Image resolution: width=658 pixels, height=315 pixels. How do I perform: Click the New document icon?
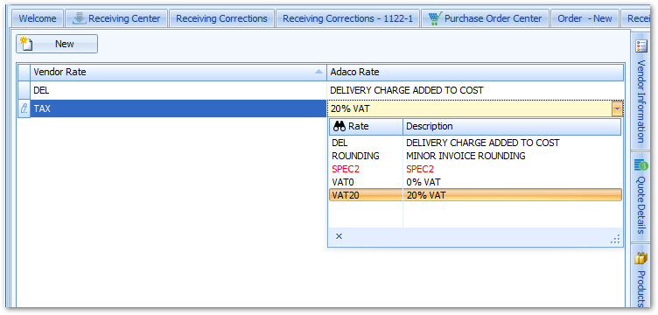[x=26, y=44]
